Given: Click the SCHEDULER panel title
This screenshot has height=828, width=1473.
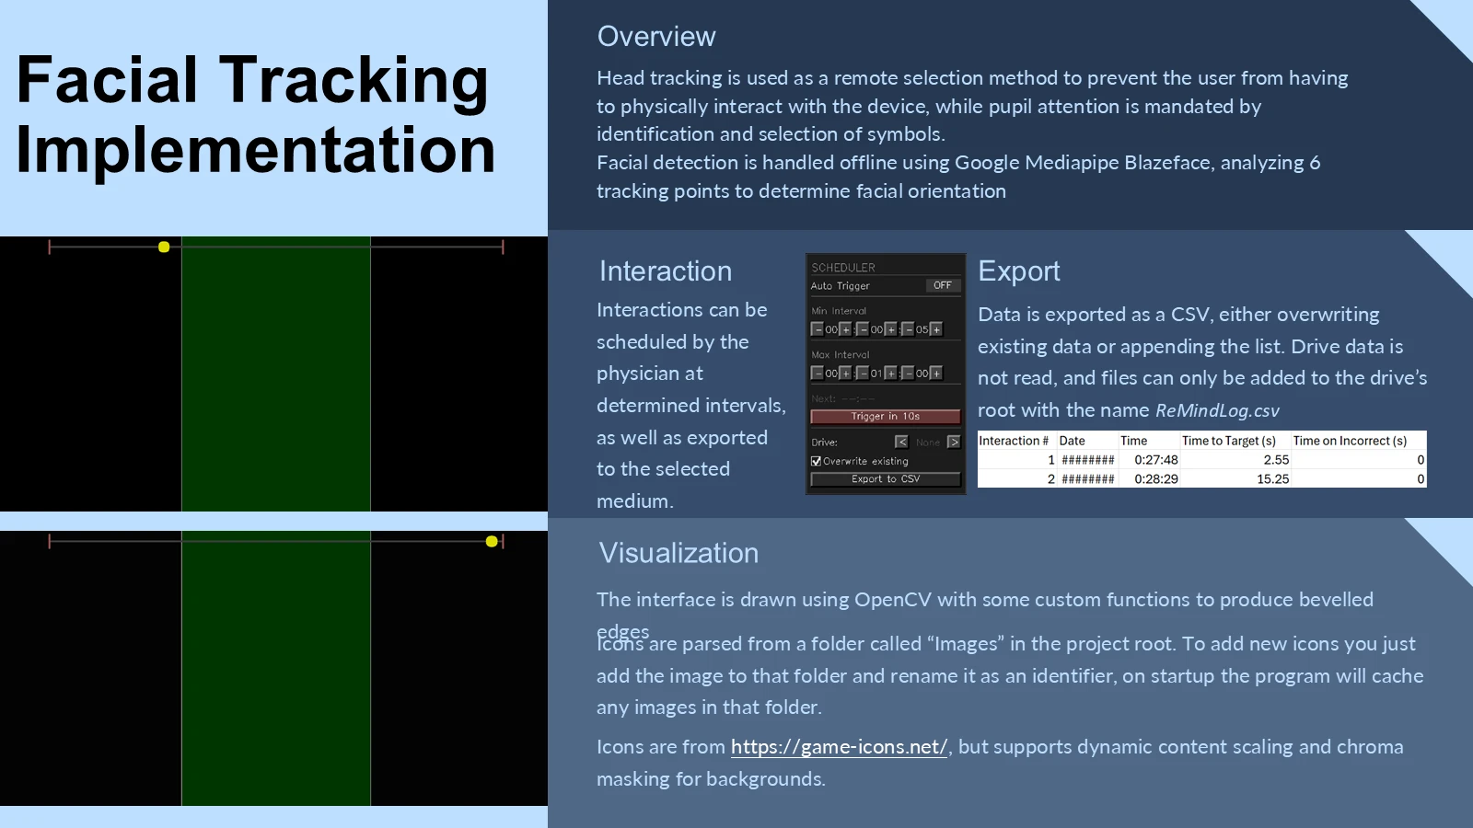Looking at the screenshot, I should click(x=843, y=268).
